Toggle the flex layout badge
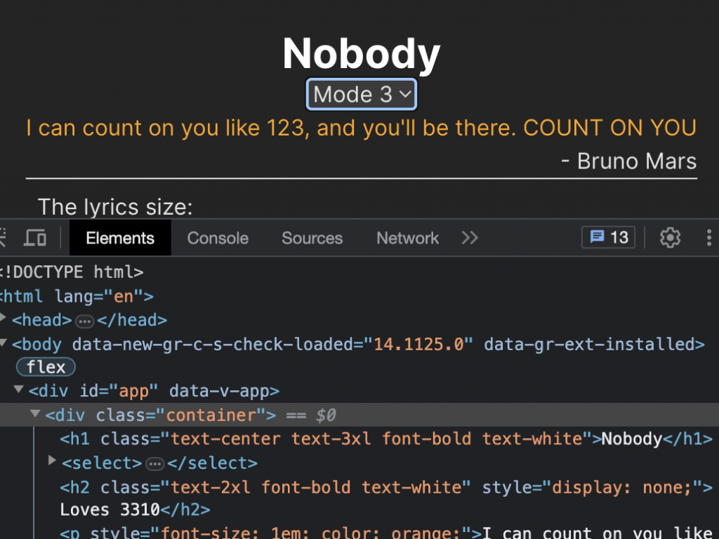 (x=46, y=367)
